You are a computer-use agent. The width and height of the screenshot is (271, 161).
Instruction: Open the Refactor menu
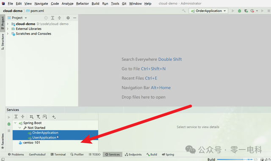[x=83, y=3]
